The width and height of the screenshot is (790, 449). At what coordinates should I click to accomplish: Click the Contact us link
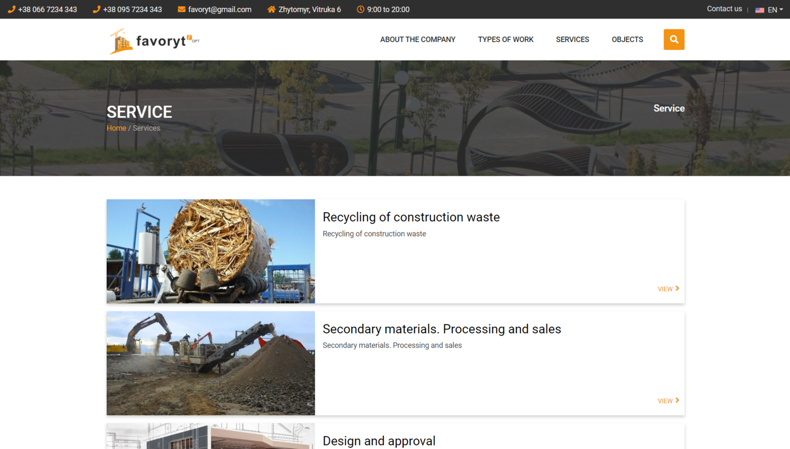tap(724, 9)
